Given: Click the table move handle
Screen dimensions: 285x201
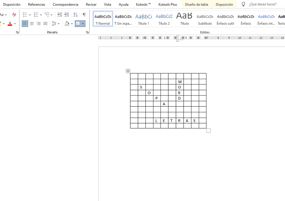Looking at the screenshot, I should point(128,71).
